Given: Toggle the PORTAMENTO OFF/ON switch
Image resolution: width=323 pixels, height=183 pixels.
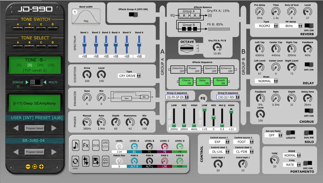Looking at the screenshot, I should 308,163.
